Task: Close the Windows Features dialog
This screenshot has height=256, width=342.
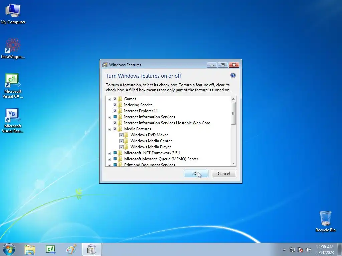Action: (x=234, y=65)
